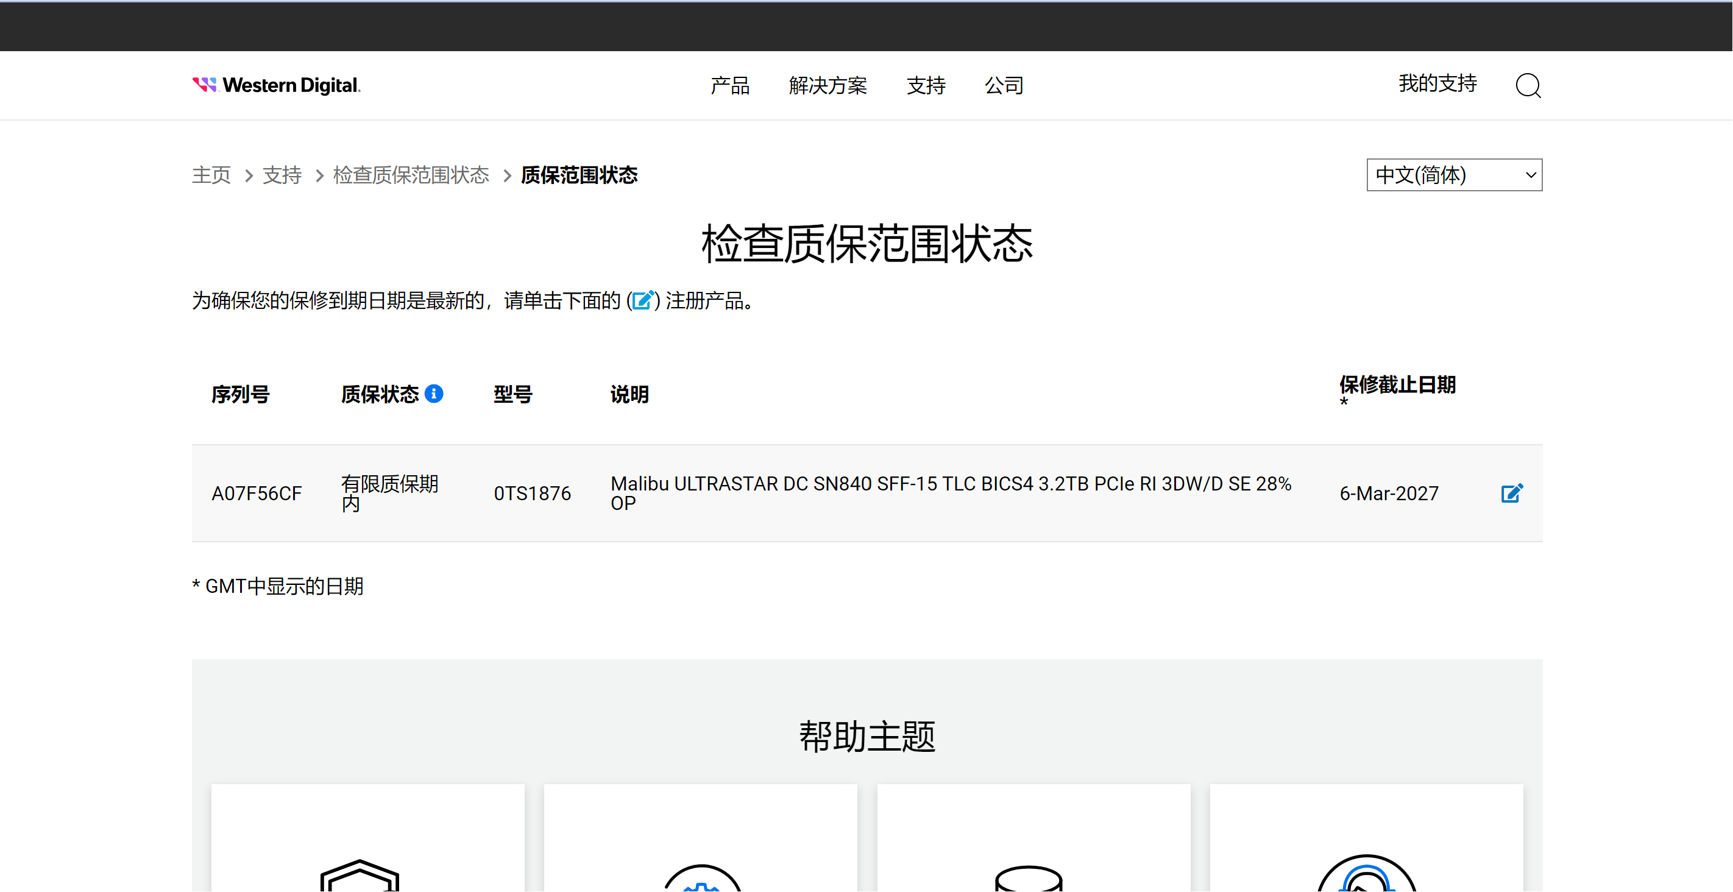Click the 检查质保范围状态 breadcrumb link
The height and width of the screenshot is (892, 1733).
pos(411,175)
